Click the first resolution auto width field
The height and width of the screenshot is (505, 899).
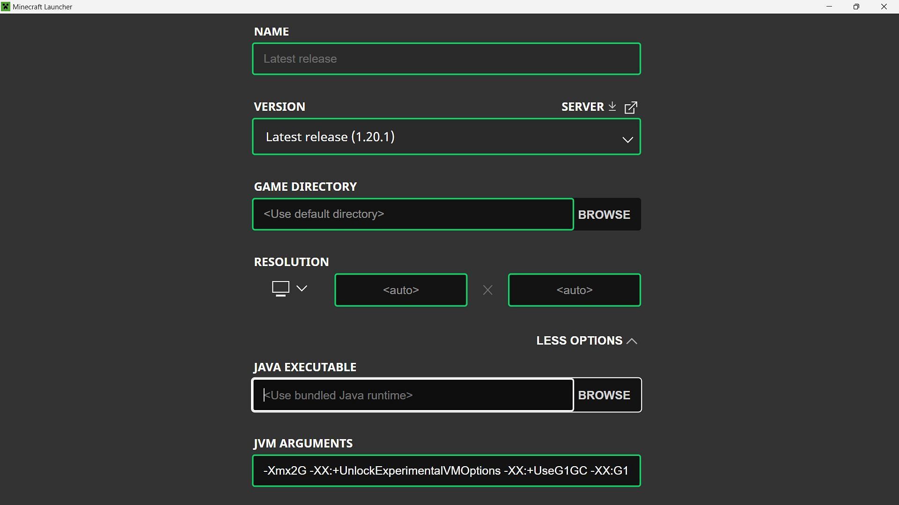(401, 290)
